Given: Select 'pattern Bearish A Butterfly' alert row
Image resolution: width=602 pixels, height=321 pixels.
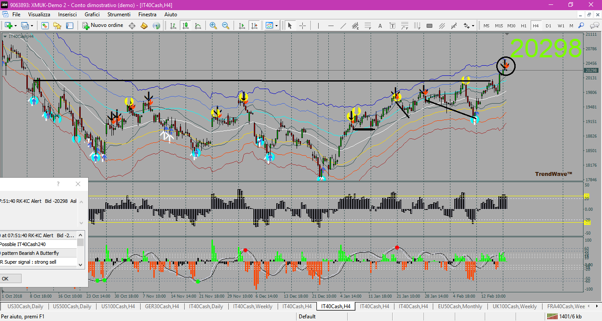Looking at the screenshot, I should pos(38,253).
